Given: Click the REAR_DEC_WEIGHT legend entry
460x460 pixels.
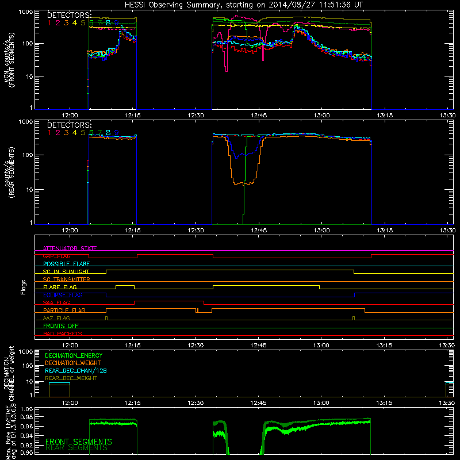Looking at the screenshot, I should click(71, 378).
